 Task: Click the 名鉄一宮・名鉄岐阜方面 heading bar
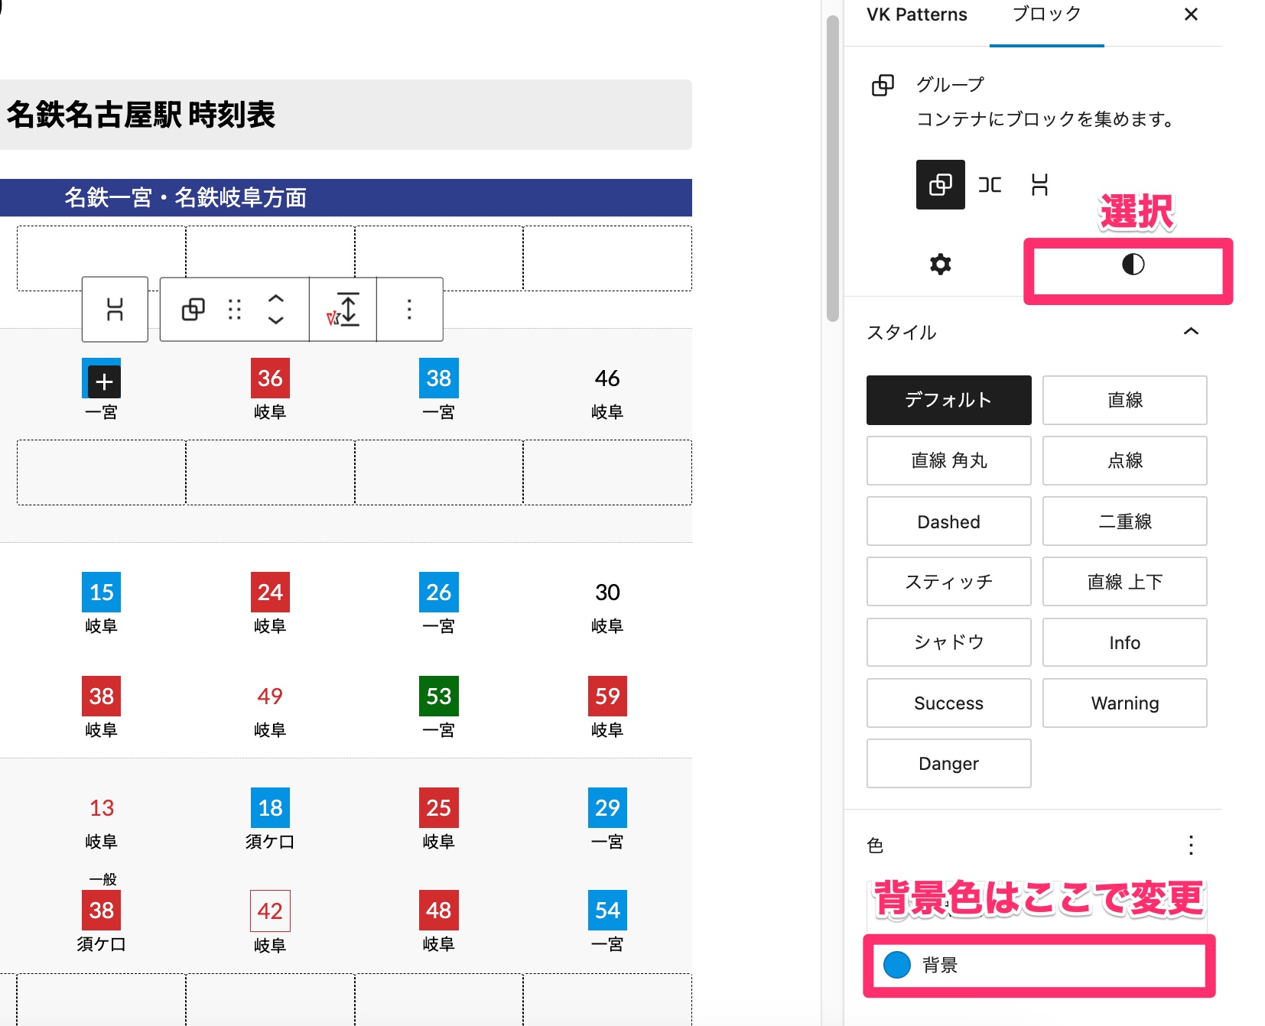pos(346,197)
